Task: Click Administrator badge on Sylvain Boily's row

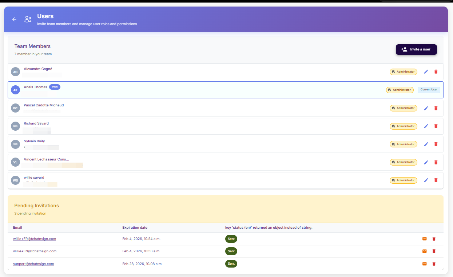Action: 404,144
